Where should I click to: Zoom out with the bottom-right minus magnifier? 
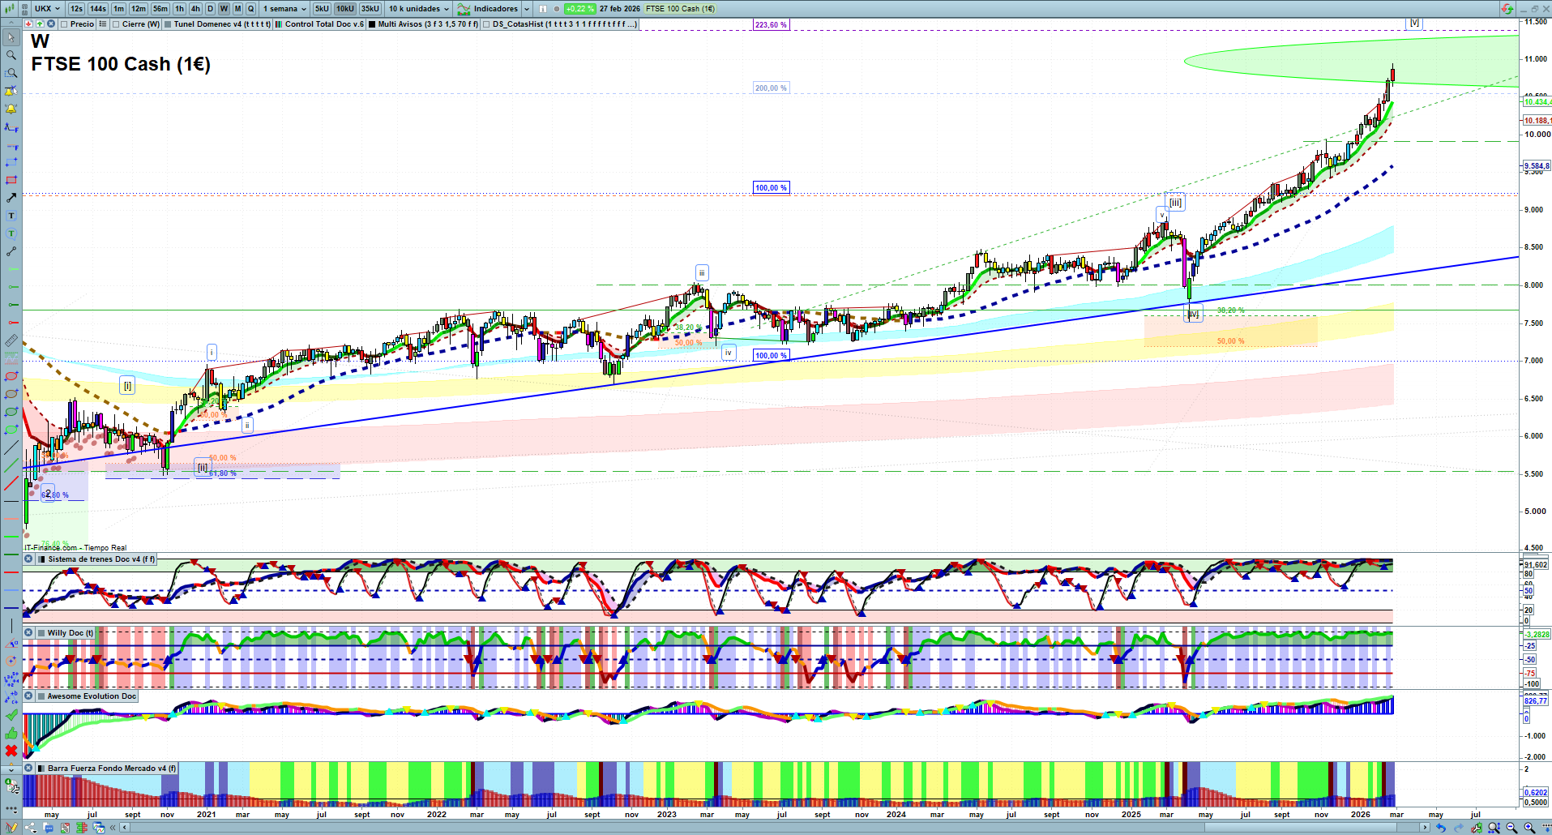click(x=1511, y=828)
